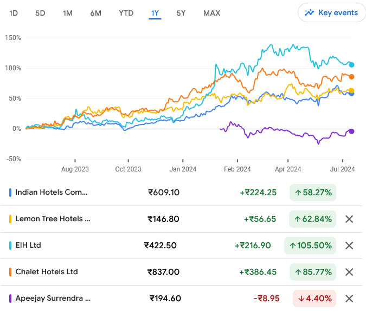
Task: Toggle the Key events button
Action: coord(332,12)
